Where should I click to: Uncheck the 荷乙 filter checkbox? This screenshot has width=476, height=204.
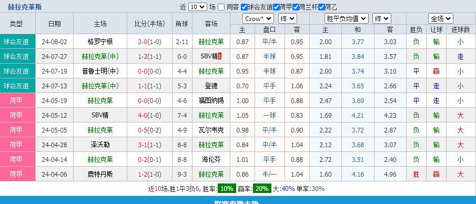(x=321, y=7)
